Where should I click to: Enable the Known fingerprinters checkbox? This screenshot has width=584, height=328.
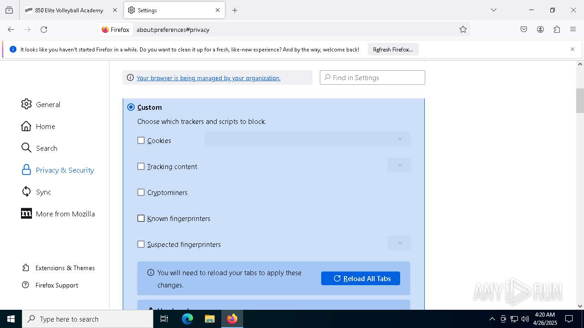click(x=141, y=218)
